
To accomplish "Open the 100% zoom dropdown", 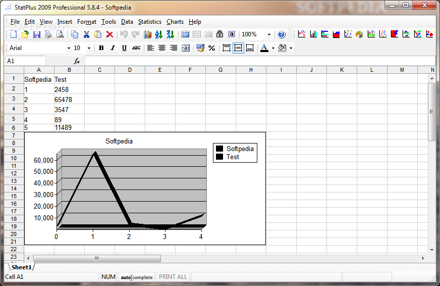I will coord(269,34).
